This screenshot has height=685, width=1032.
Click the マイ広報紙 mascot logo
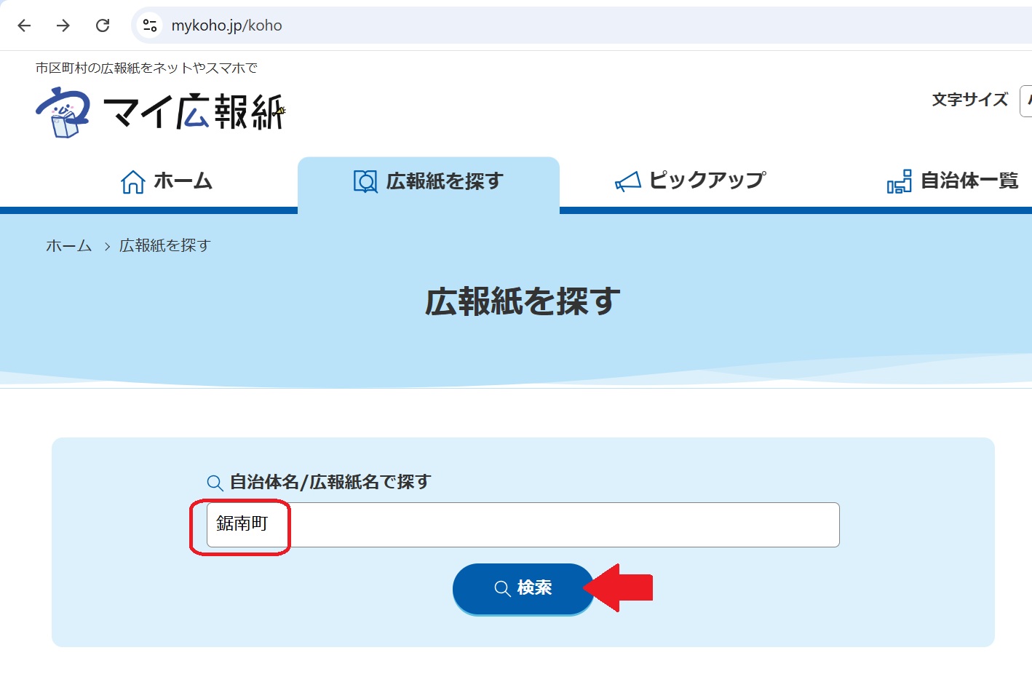[63, 112]
